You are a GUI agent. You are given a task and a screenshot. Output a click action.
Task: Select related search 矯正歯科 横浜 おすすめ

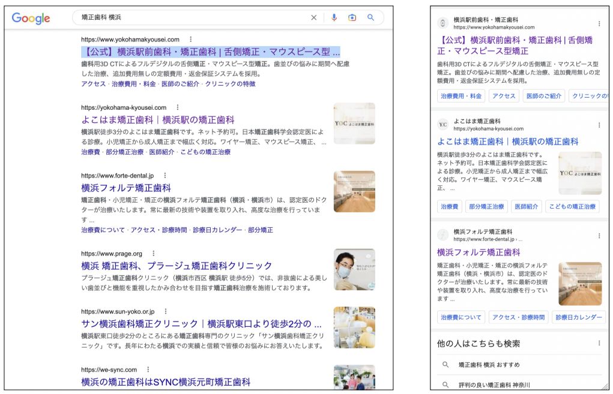(x=489, y=365)
